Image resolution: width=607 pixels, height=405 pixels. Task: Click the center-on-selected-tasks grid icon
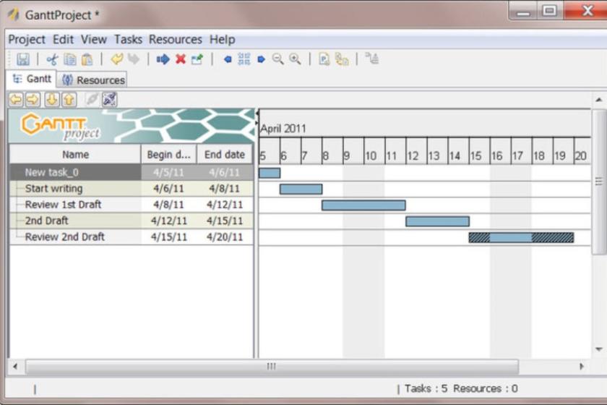244,59
